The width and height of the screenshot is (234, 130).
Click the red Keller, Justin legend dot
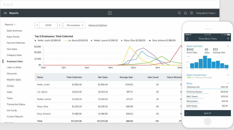[x=36, y=40]
